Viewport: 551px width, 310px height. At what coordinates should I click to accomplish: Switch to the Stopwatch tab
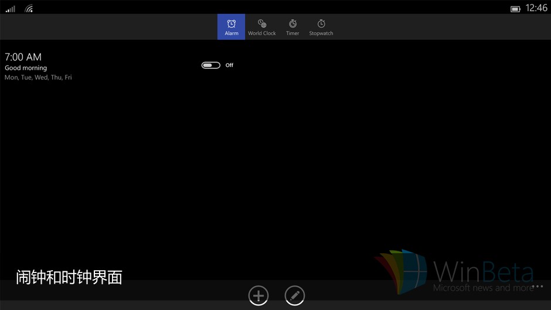click(321, 27)
